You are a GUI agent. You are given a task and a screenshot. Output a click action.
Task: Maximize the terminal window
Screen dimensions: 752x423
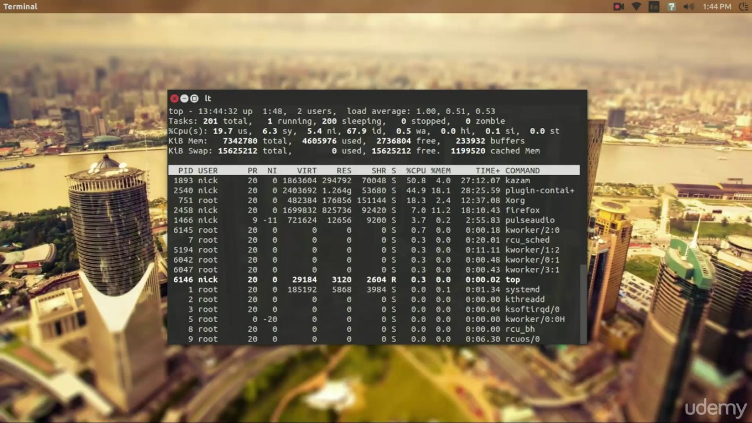coord(194,98)
